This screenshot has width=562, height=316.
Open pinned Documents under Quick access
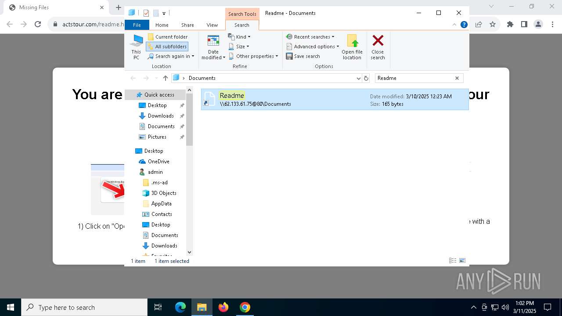pos(161,126)
